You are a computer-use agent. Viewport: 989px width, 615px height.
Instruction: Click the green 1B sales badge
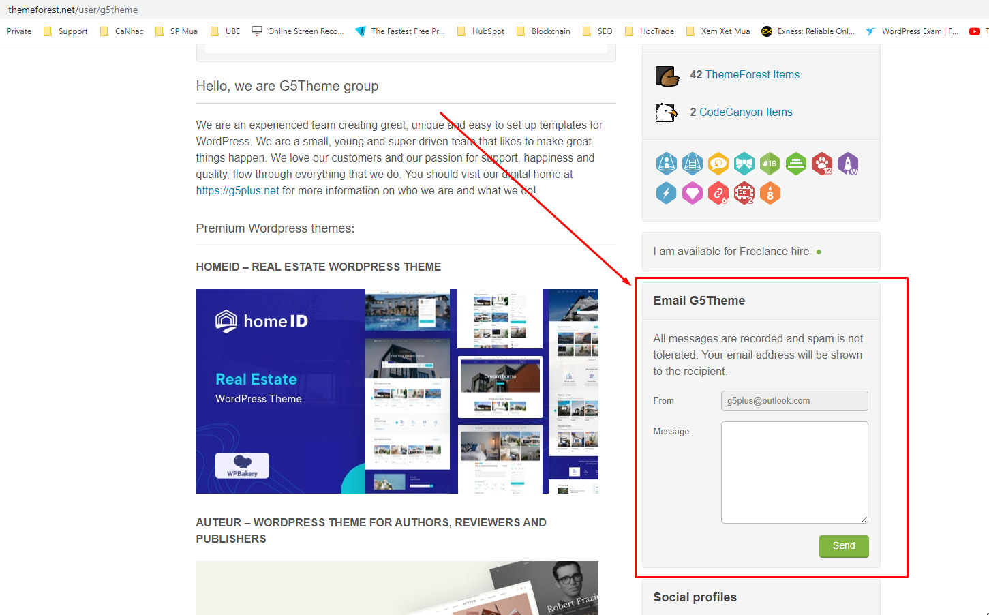pos(770,164)
